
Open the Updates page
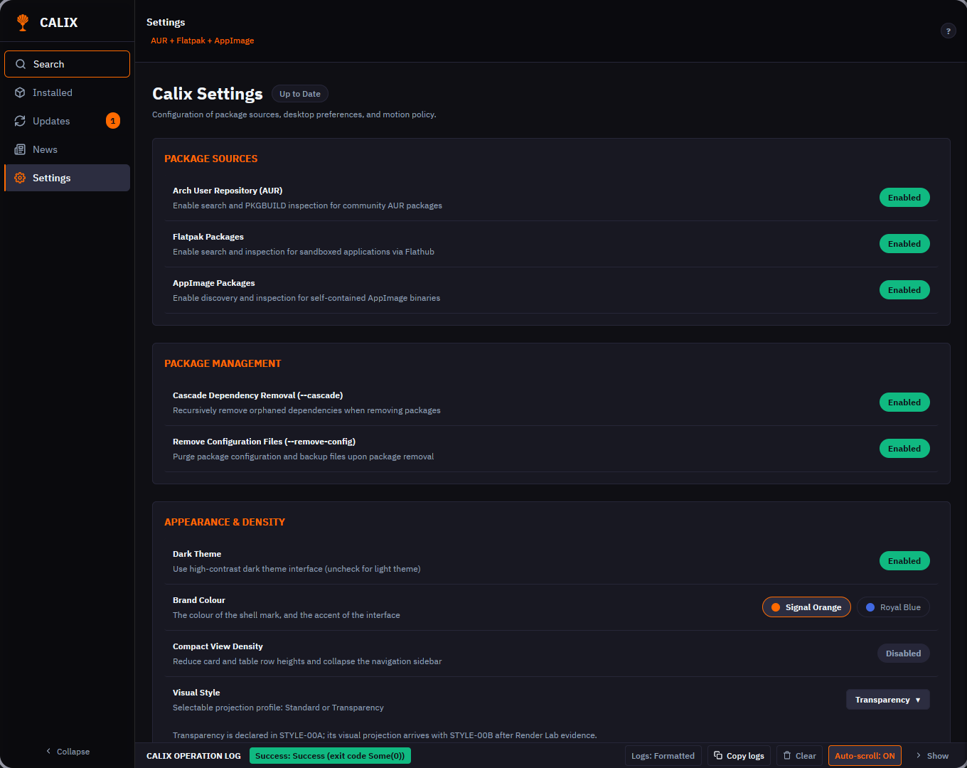click(67, 121)
